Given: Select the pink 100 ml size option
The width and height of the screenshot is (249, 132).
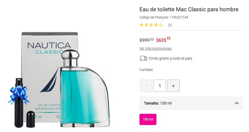Looking at the screenshot, I should tap(148, 119).
